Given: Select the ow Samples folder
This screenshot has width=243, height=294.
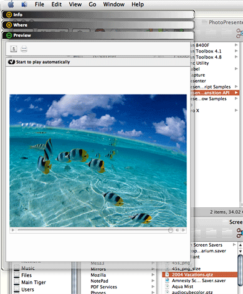Looking at the screenshot, I should point(209,99).
